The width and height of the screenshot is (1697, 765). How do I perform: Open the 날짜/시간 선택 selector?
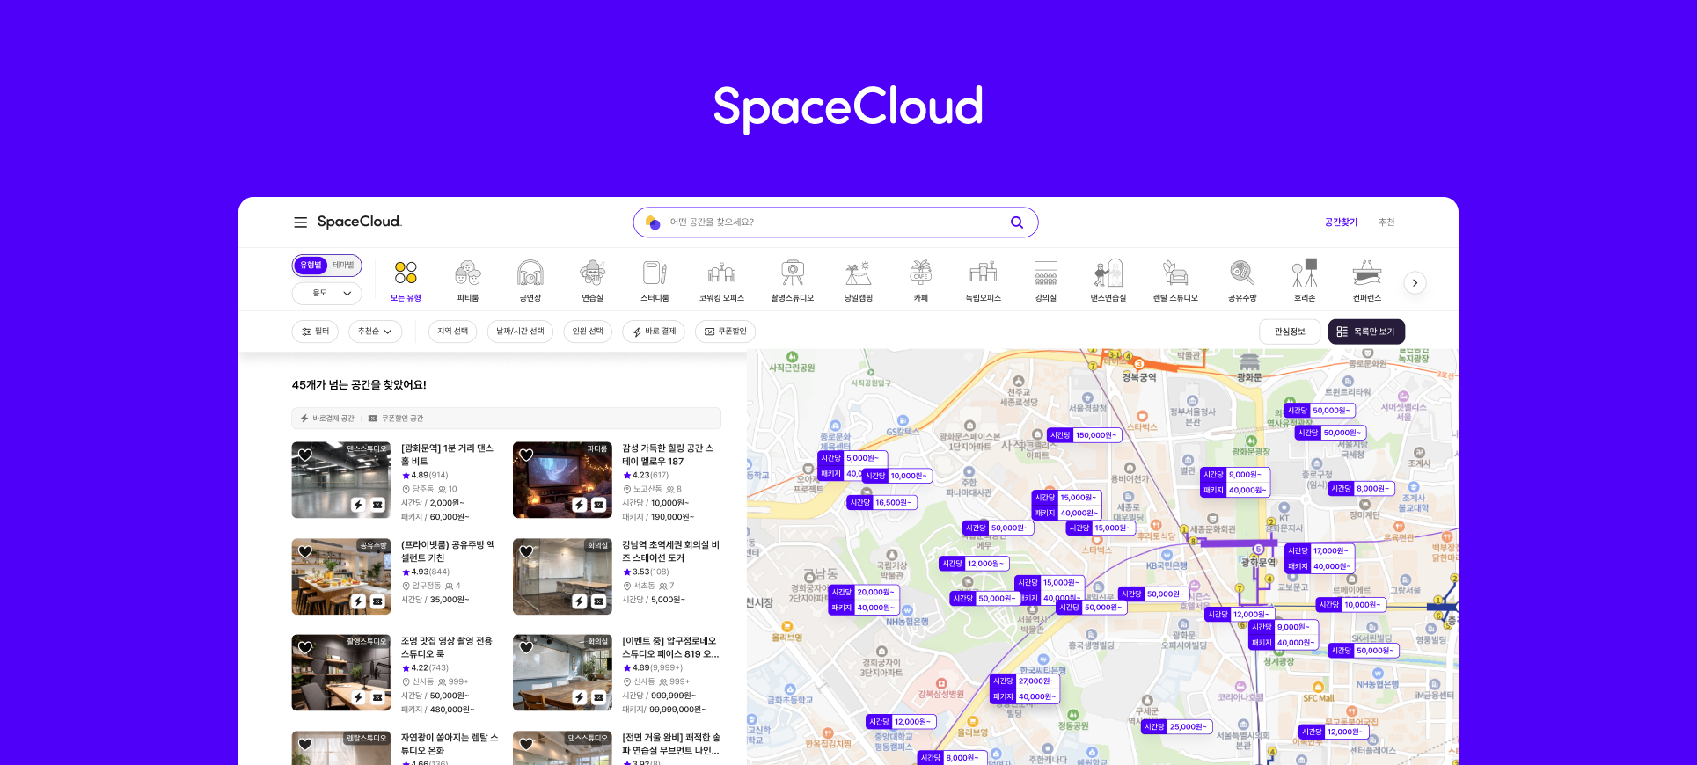coord(520,331)
